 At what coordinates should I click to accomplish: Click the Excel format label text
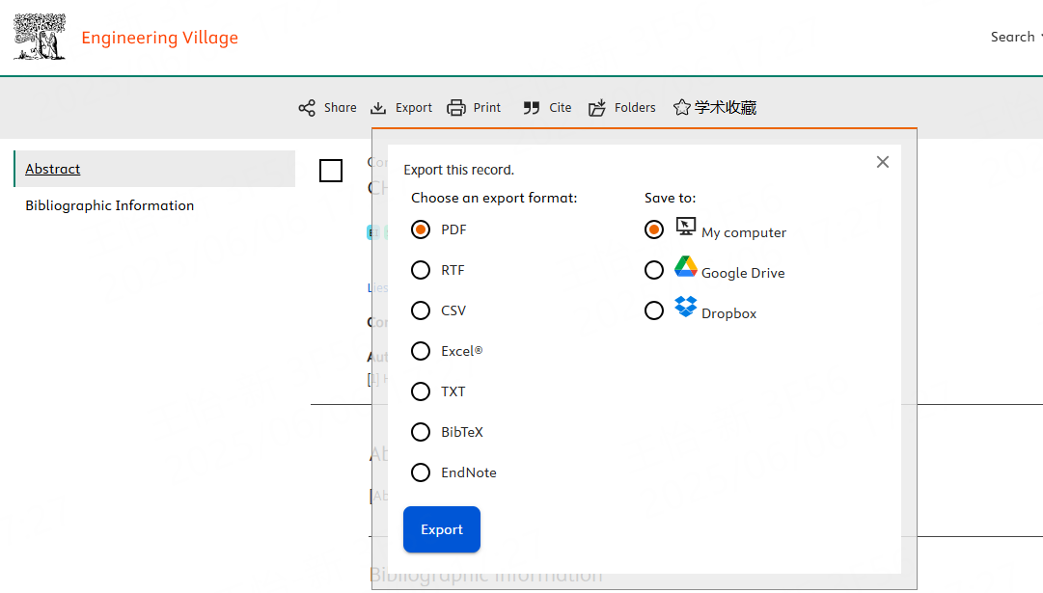tap(461, 351)
